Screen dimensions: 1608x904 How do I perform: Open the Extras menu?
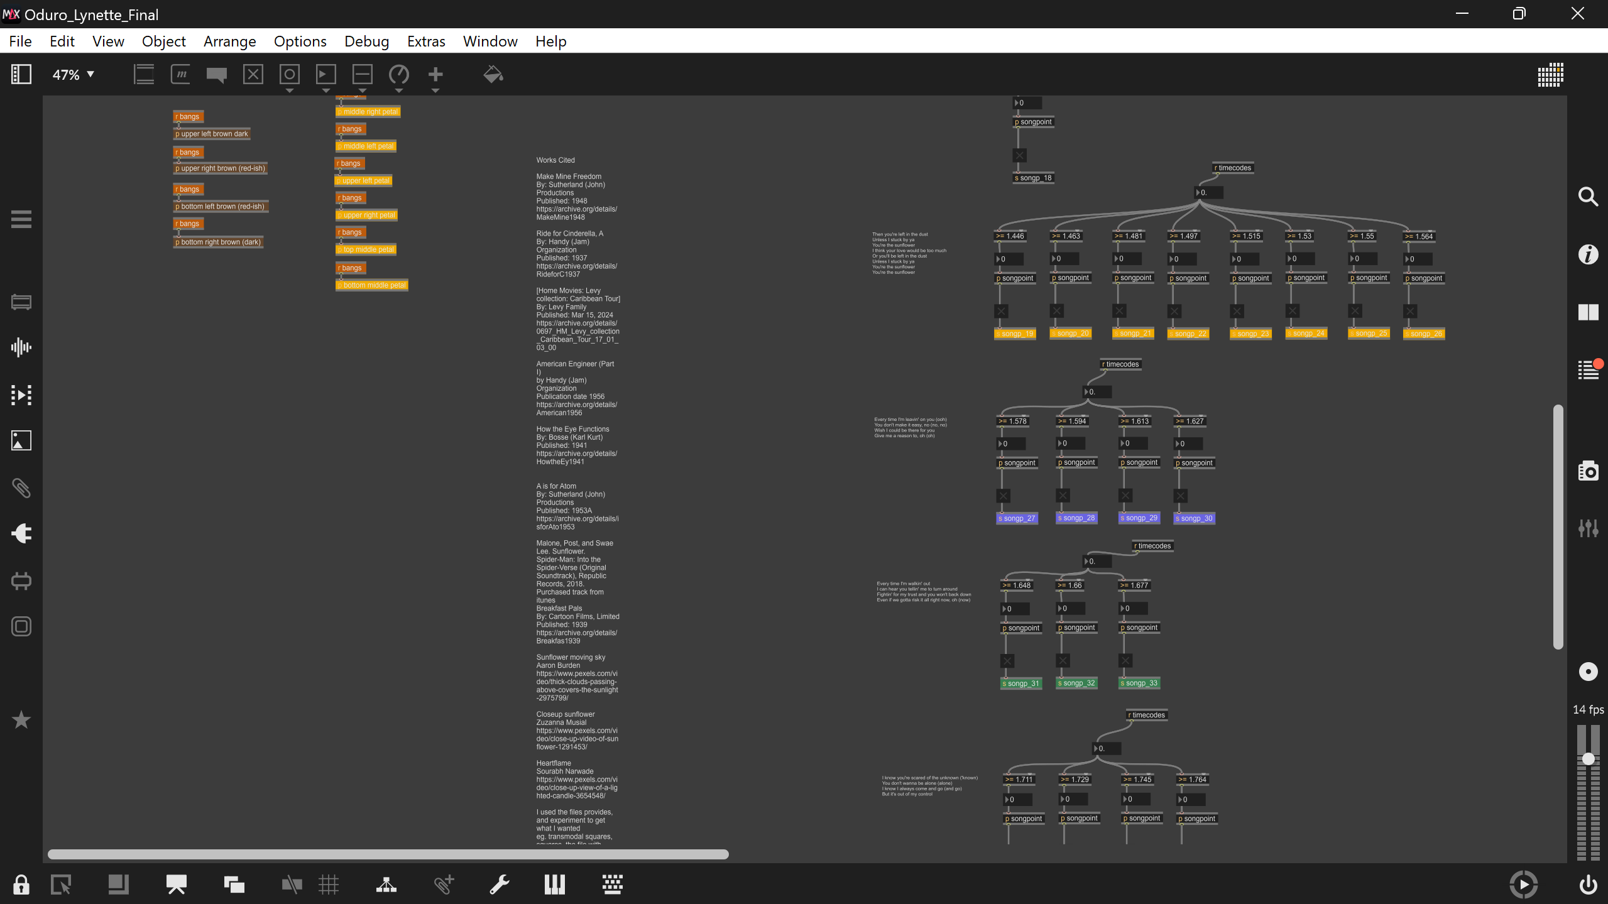pyautogui.click(x=425, y=41)
